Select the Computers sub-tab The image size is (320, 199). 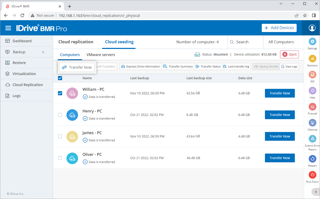pos(70,55)
